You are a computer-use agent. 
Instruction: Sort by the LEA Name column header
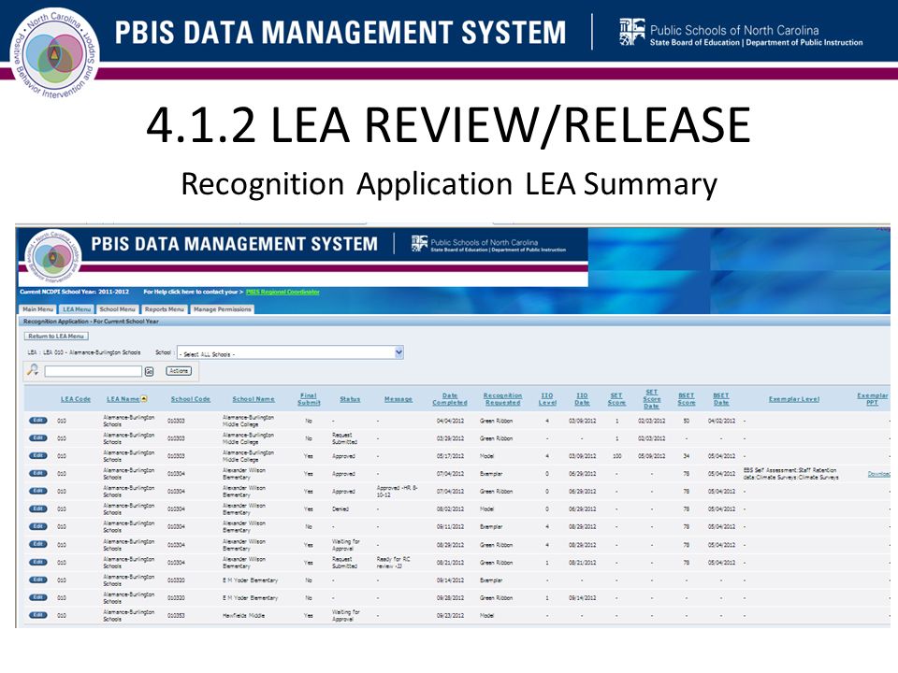123,399
